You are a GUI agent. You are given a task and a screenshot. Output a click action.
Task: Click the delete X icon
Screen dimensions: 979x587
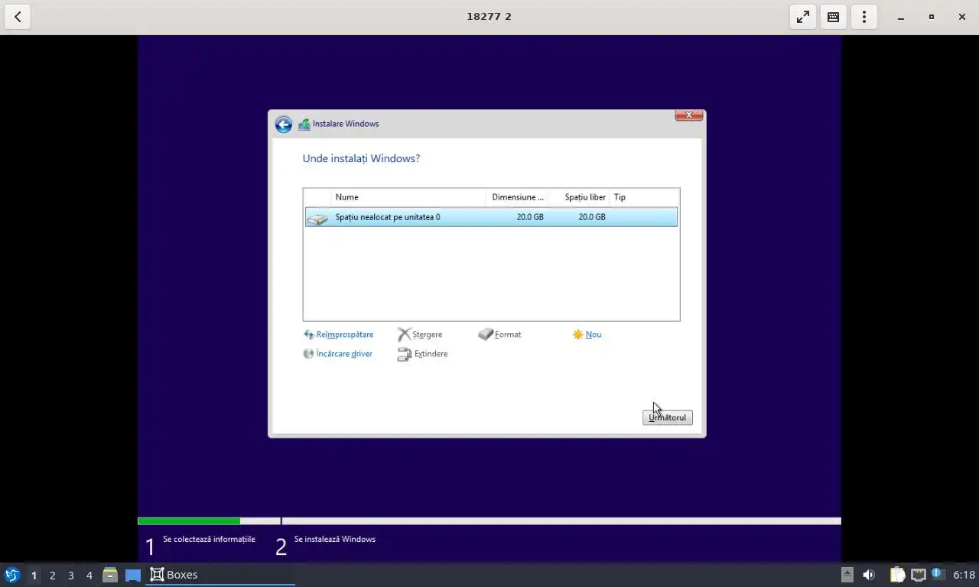tap(404, 335)
